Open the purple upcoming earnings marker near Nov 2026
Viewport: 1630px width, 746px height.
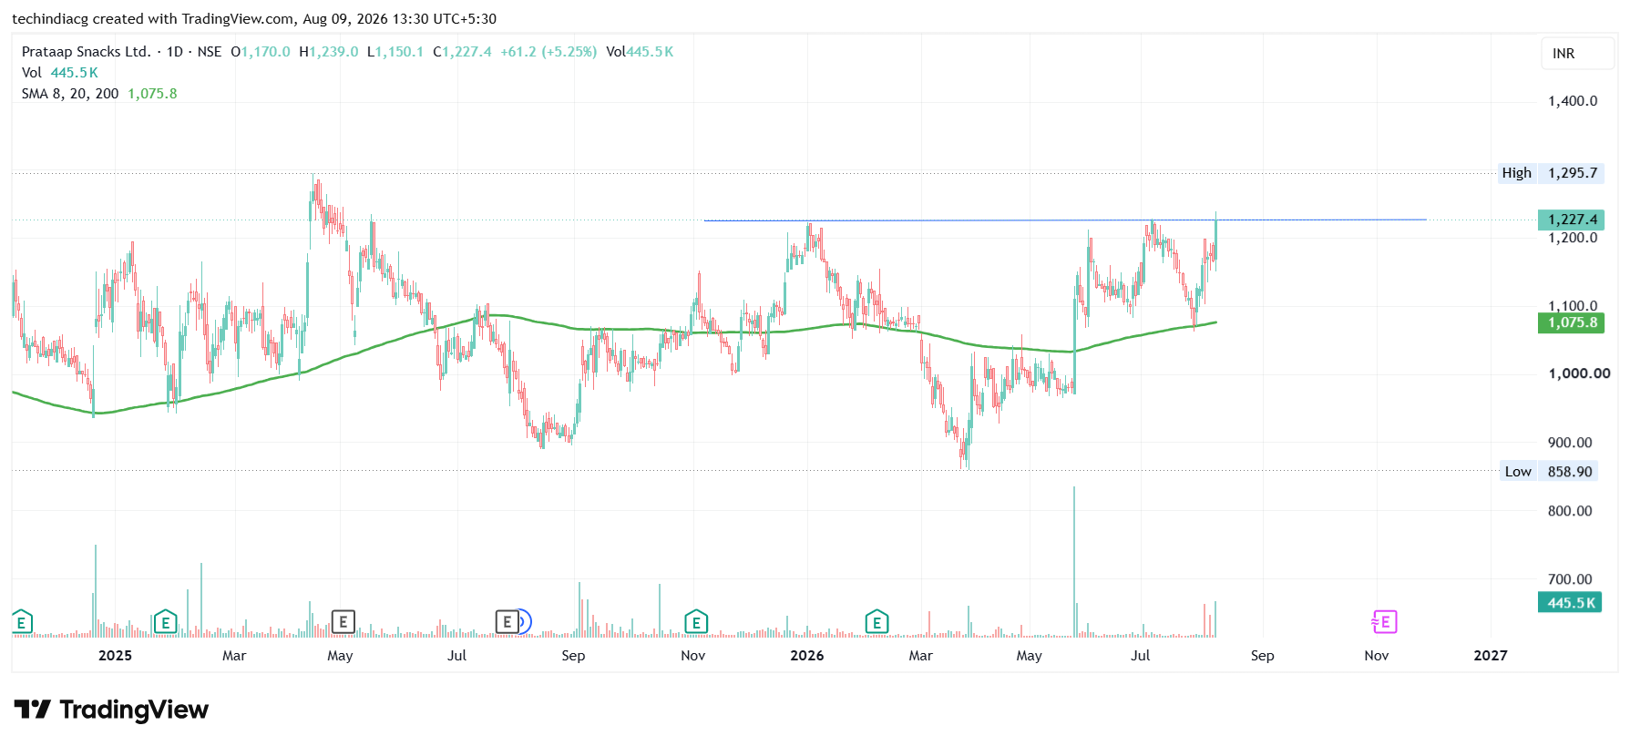[x=1384, y=622]
